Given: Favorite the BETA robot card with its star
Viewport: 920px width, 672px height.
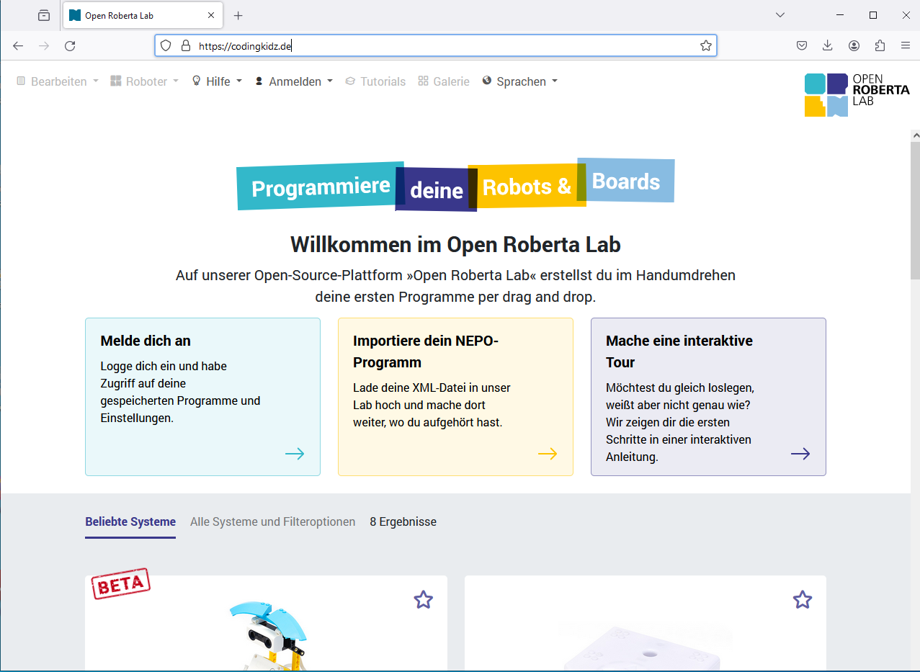Looking at the screenshot, I should point(424,599).
